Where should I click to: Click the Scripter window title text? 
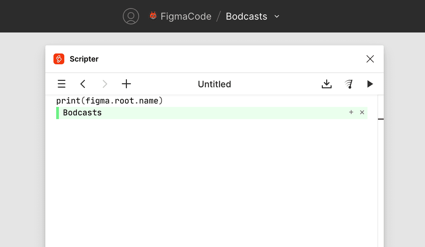click(84, 59)
